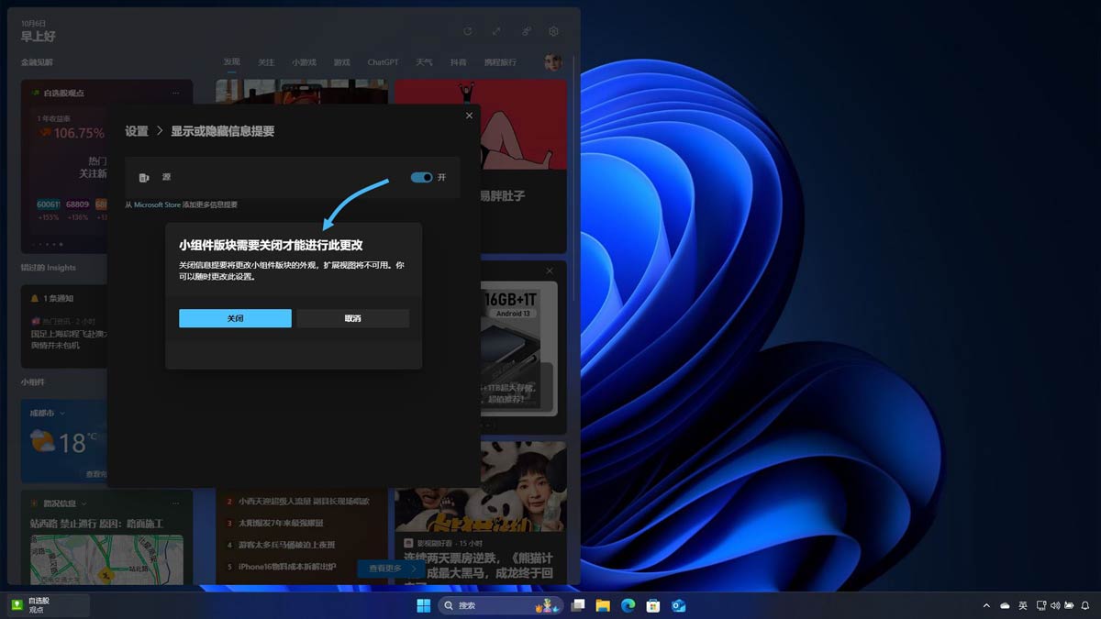Open widgets settings gear icon

(x=554, y=31)
